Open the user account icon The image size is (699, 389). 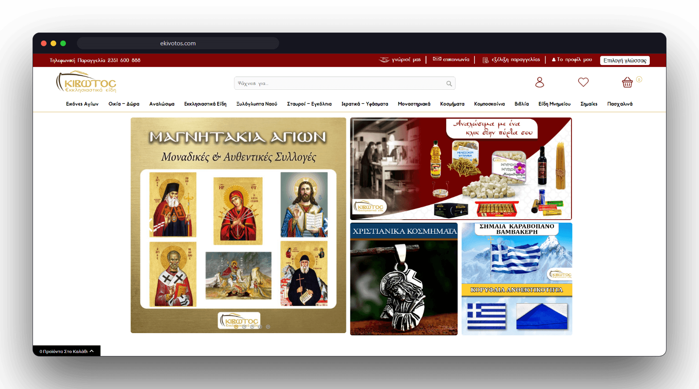click(x=539, y=82)
